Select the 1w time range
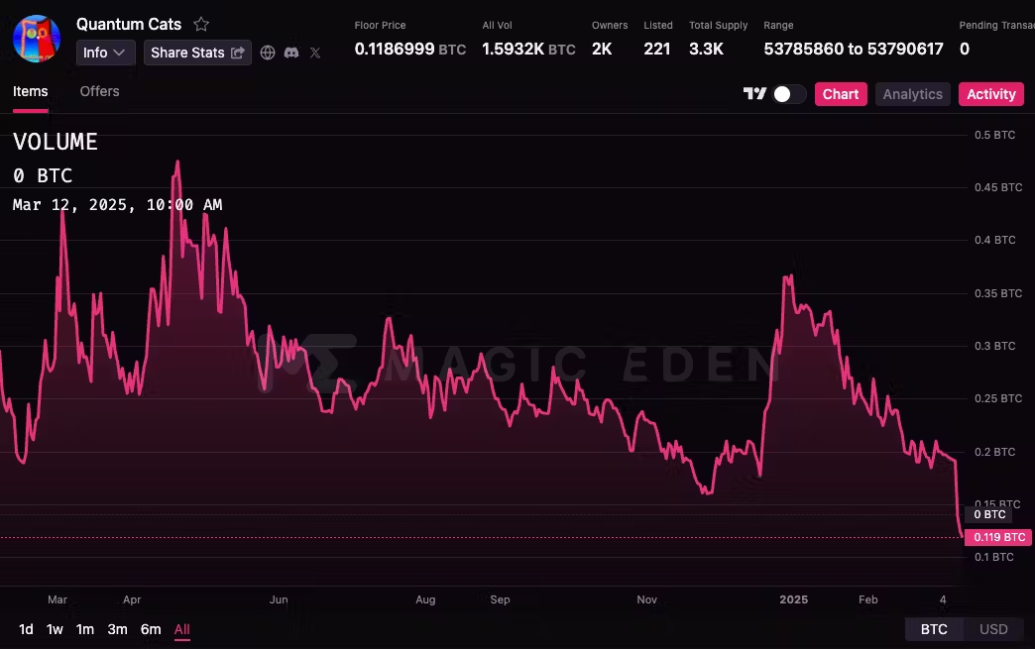The width and height of the screenshot is (1035, 649). (55, 630)
